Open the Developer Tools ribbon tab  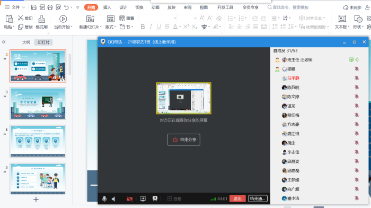[225, 7]
